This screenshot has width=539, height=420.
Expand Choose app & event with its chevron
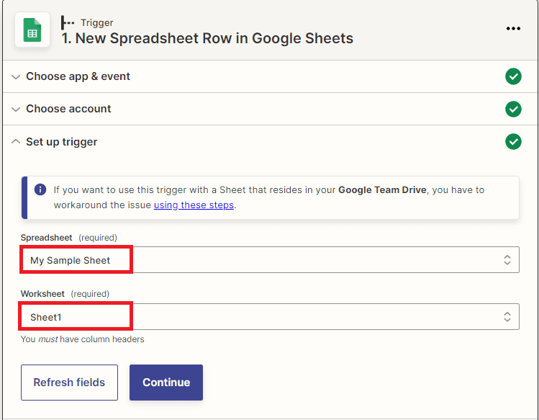point(16,77)
